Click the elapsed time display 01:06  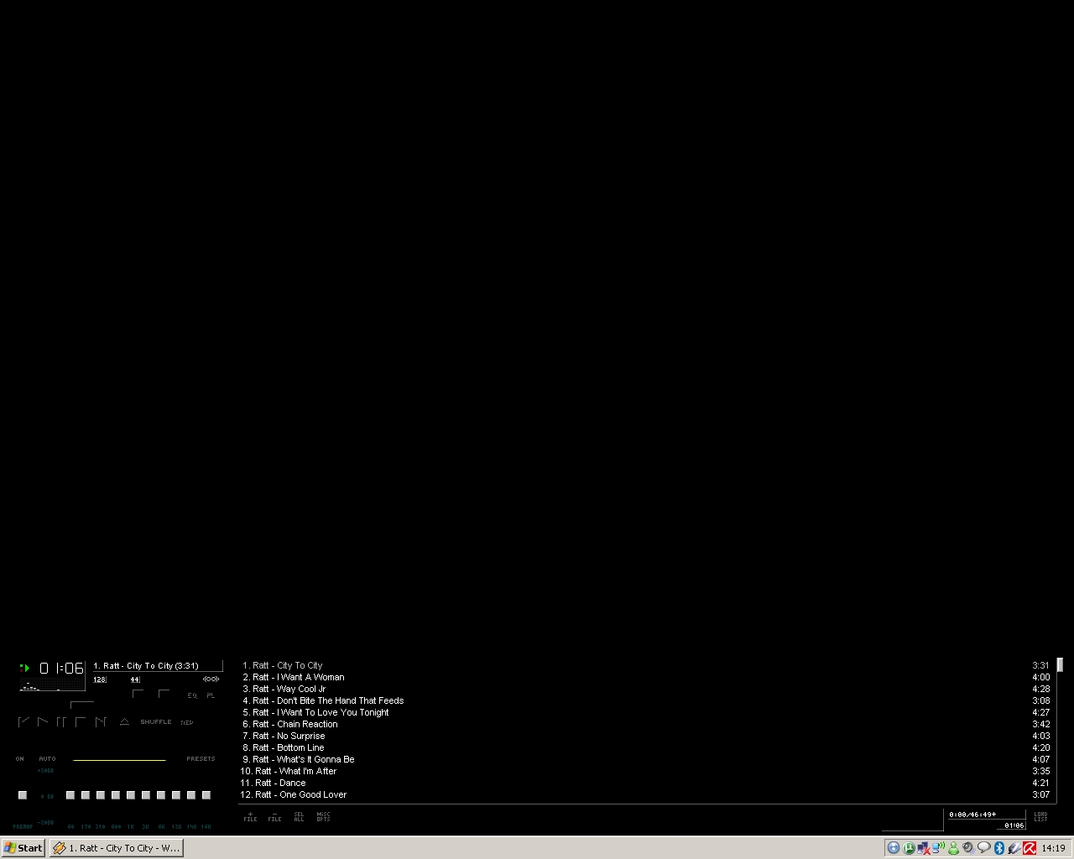pyautogui.click(x=61, y=668)
